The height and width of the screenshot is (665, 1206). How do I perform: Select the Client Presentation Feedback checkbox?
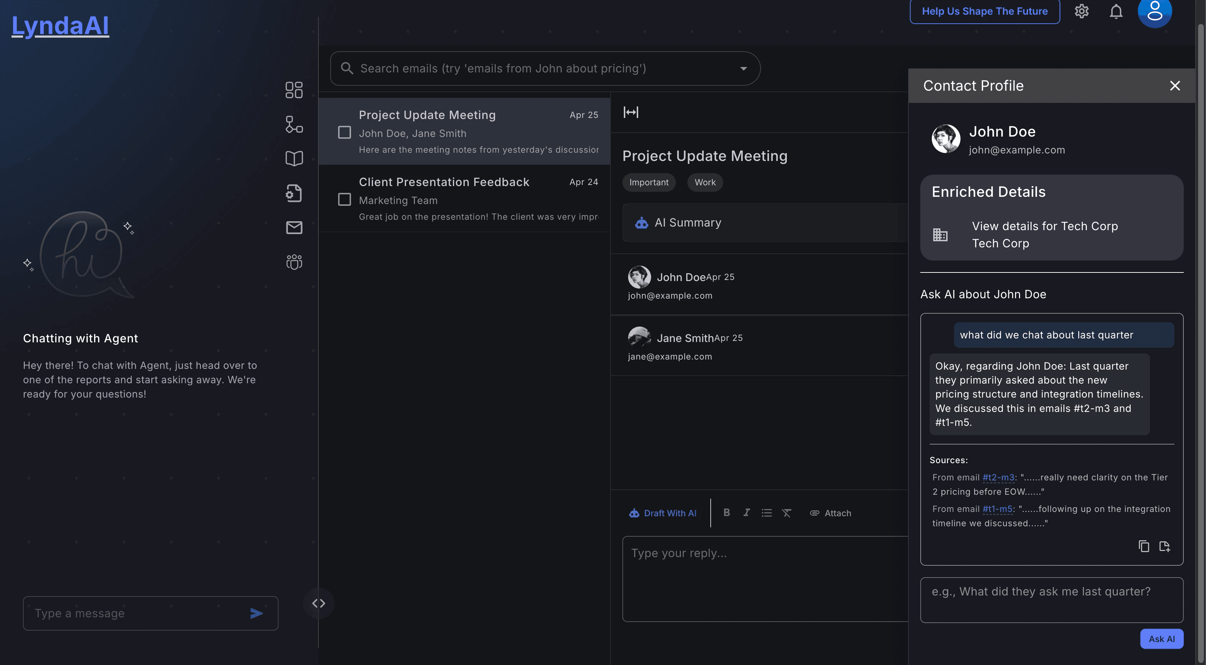[345, 200]
